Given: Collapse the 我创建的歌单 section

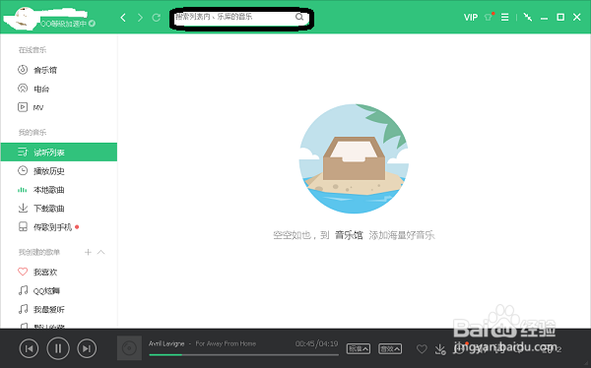Looking at the screenshot, I should click(x=101, y=252).
